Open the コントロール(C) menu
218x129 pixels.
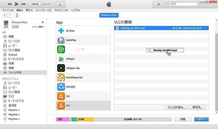pos(43,10)
